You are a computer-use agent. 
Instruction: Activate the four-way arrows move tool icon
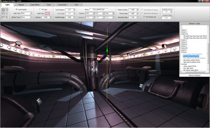(7, 10)
